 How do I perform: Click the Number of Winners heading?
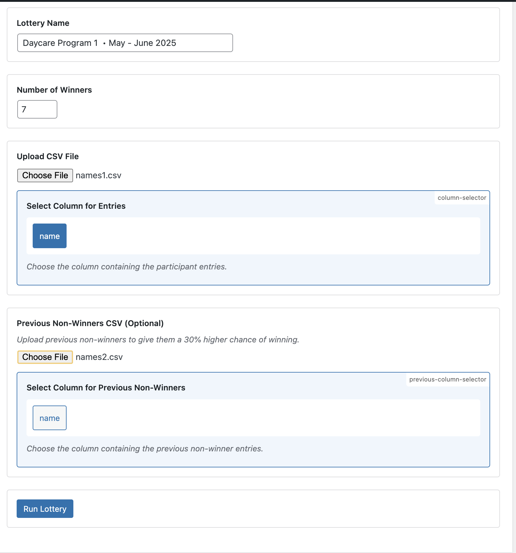pyautogui.click(x=54, y=90)
